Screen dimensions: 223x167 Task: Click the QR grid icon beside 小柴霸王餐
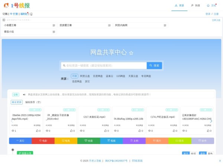pos(54,25)
